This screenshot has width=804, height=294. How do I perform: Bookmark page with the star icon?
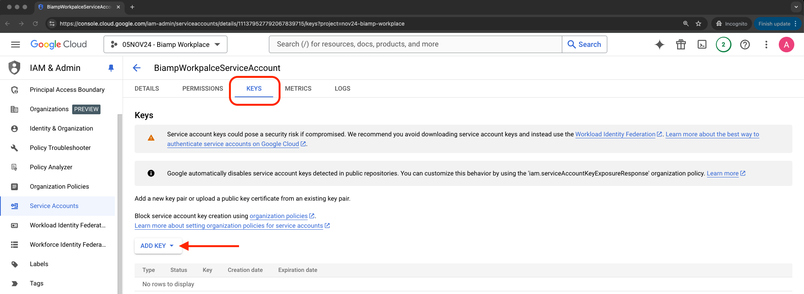(698, 24)
